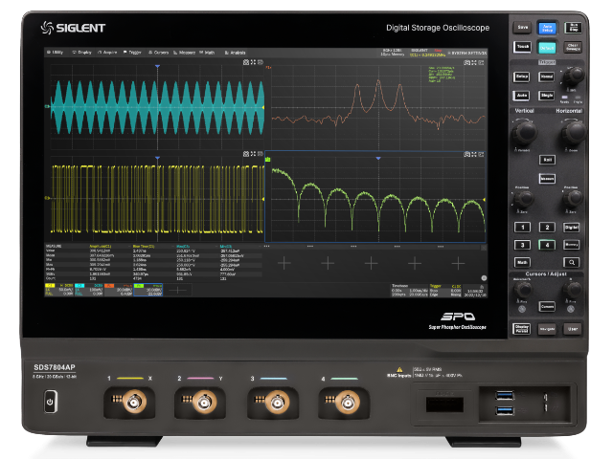Screen dimensions: 613x459
Task: Open the green math trace descriptor box
Action: (148, 290)
